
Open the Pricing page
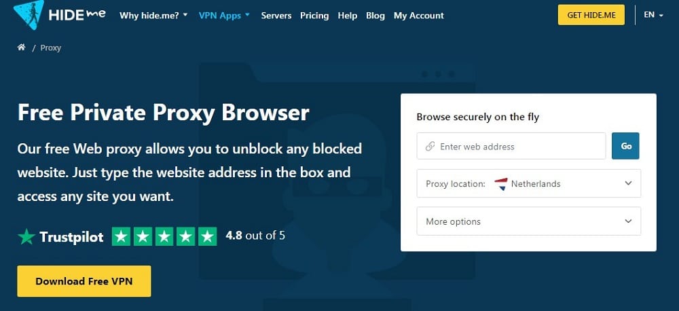point(314,16)
